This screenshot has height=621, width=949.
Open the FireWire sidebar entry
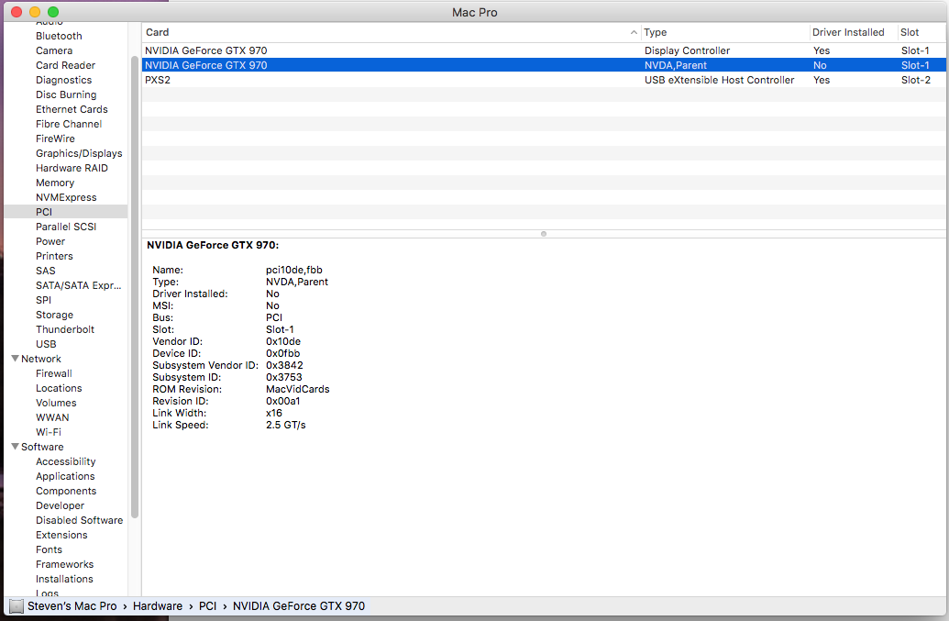pyautogui.click(x=55, y=139)
